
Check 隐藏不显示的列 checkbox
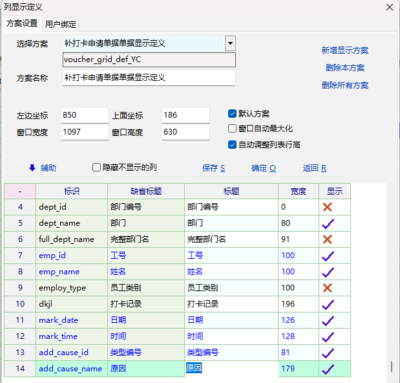pyautogui.click(x=97, y=167)
